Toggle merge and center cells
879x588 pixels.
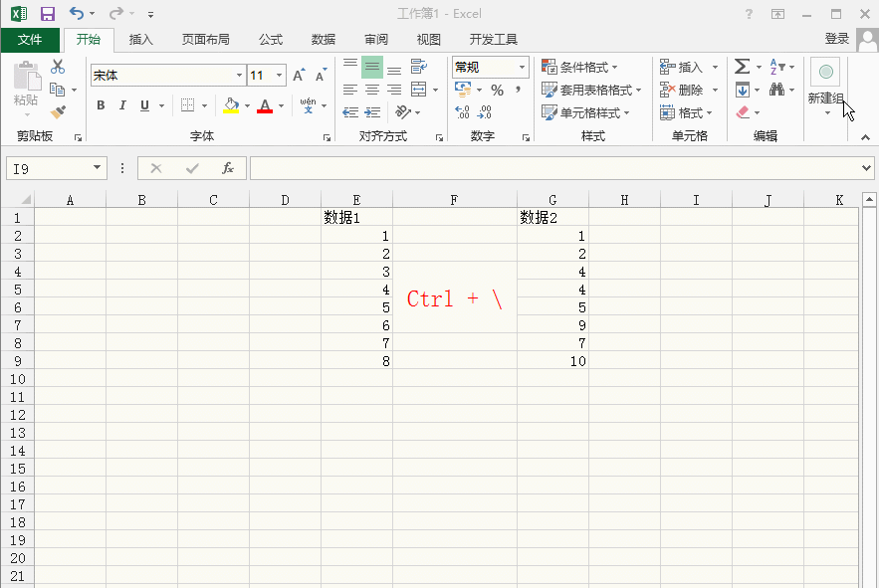[x=419, y=90]
